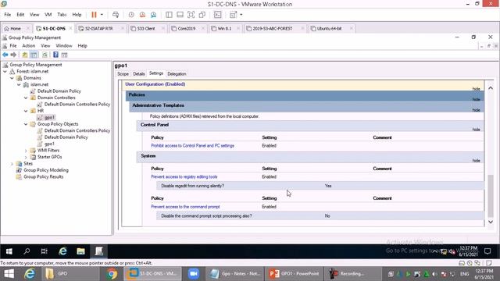Viewport: 500px width, 281px height.
Task: Open Group Policy Management Action menu
Action: (28, 46)
